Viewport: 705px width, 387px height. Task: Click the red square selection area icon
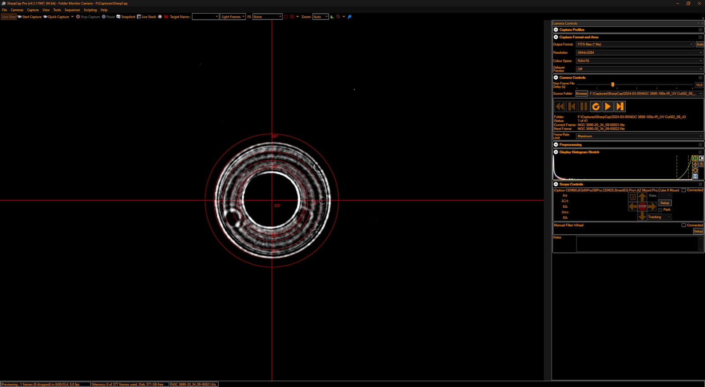point(286,17)
